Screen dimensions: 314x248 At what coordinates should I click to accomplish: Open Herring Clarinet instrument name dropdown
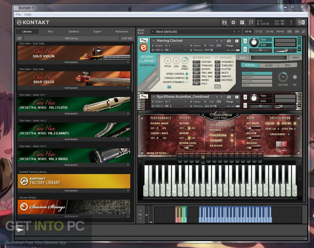click(154, 41)
